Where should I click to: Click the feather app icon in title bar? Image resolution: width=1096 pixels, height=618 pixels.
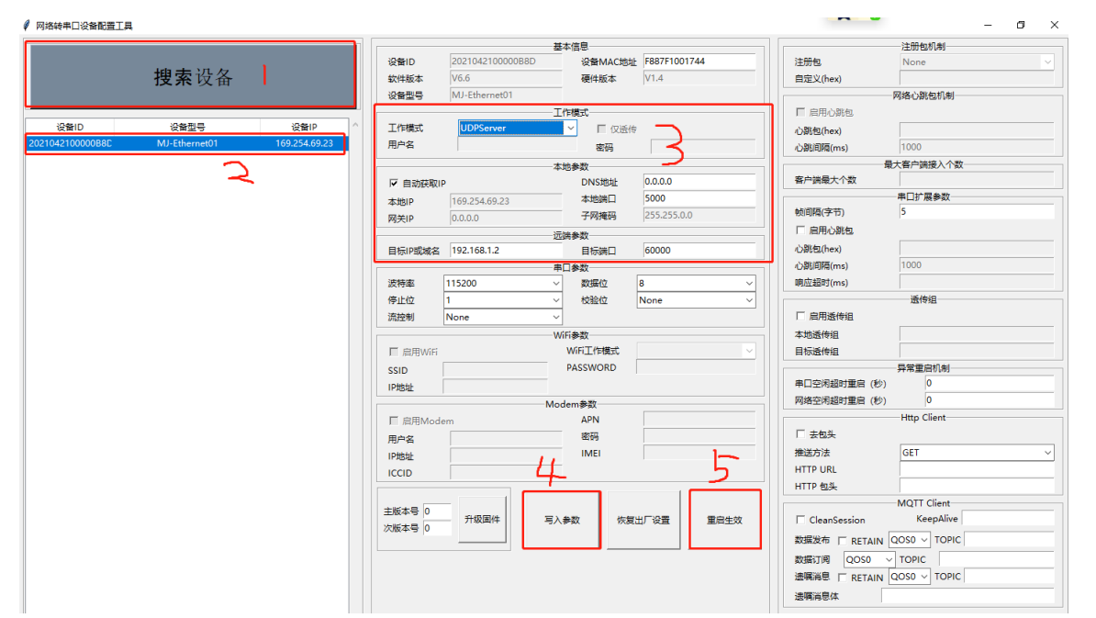coord(27,25)
